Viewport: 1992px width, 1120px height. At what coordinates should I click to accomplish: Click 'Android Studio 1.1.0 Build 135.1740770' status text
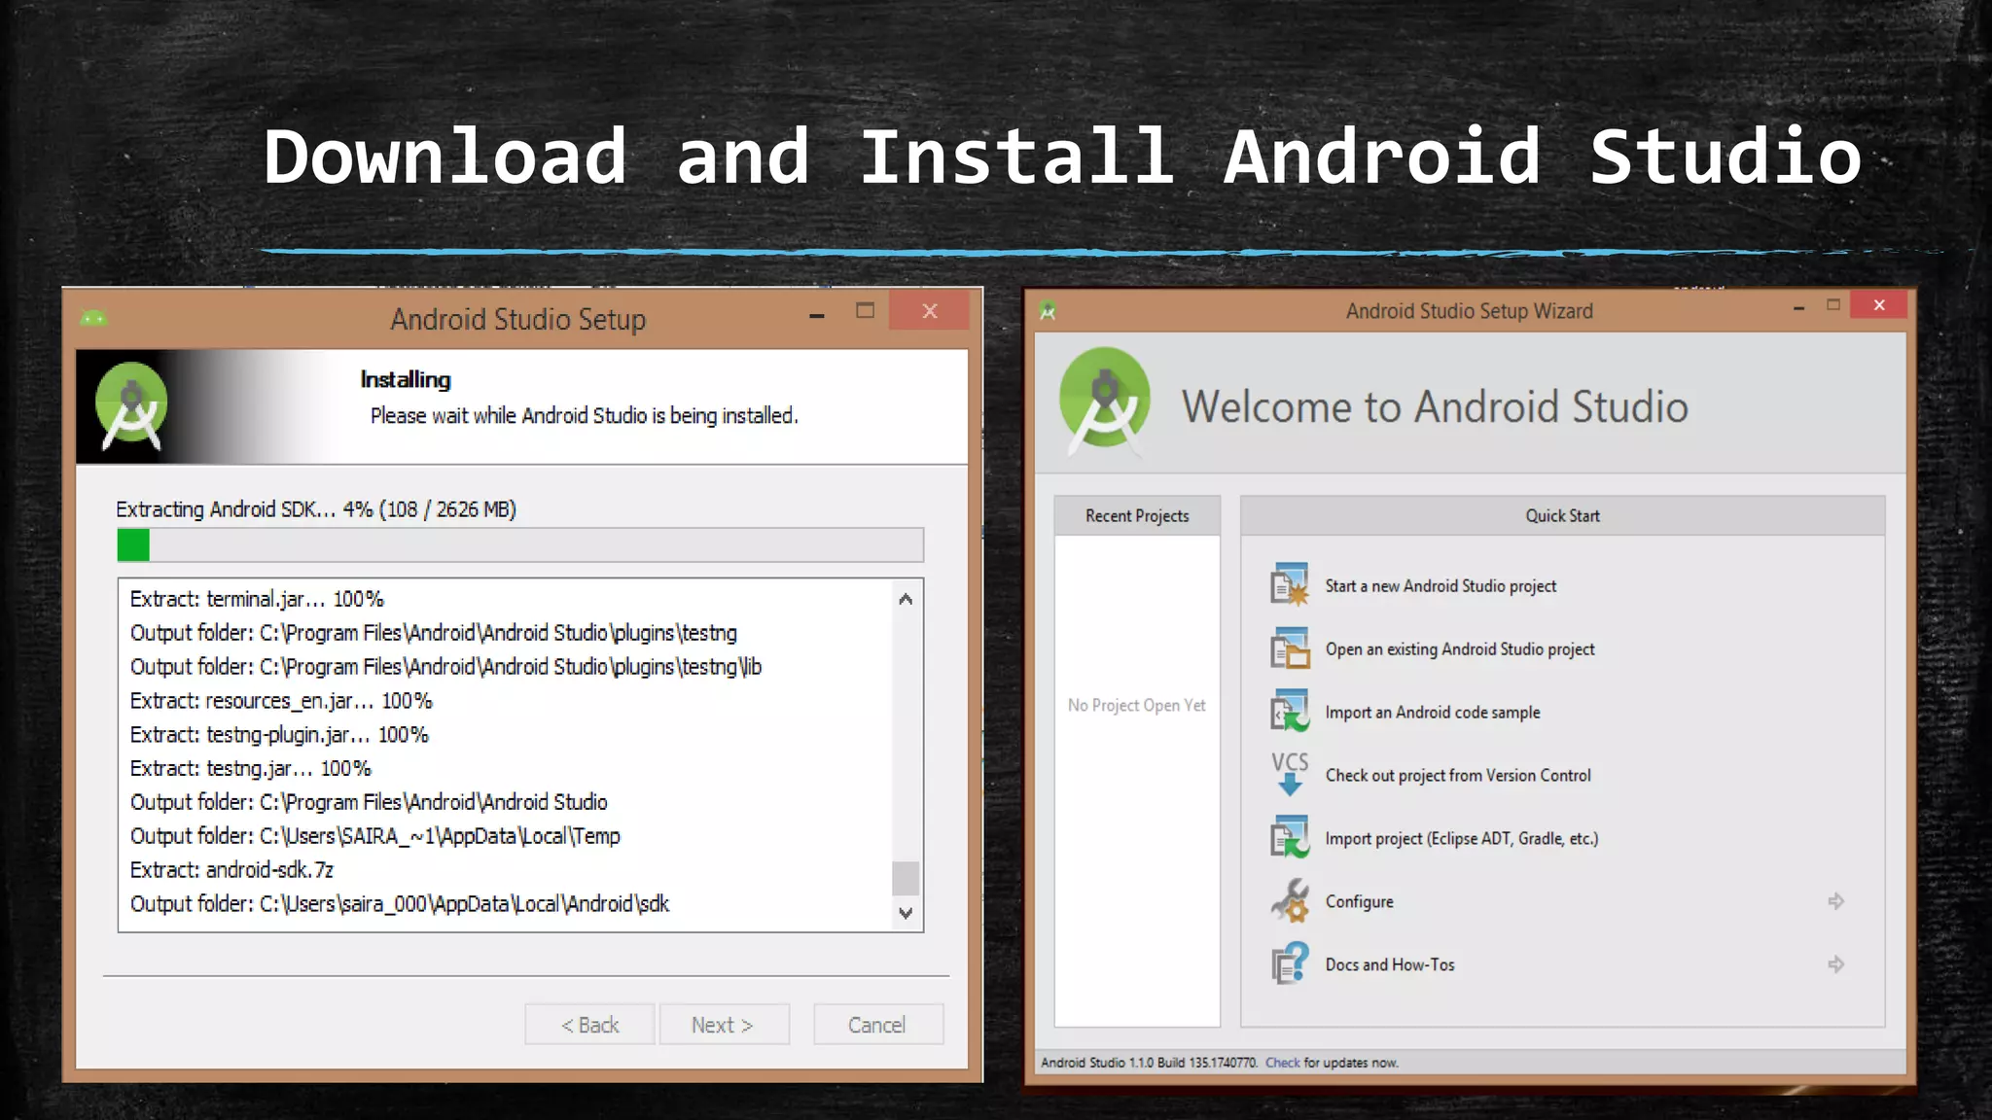coord(1149,1063)
